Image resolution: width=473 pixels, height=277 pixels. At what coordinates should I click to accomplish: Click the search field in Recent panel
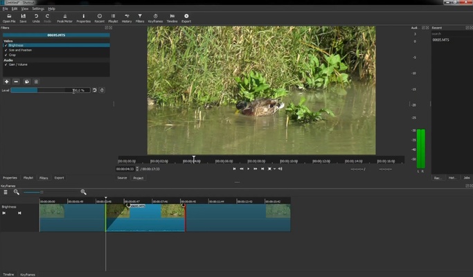pyautogui.click(x=452, y=34)
